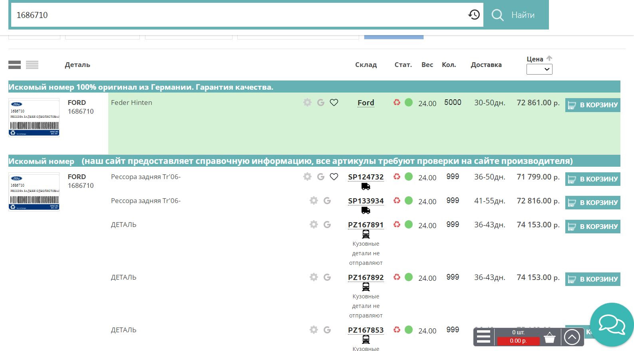The width and height of the screenshot is (634, 351).
Task: Open warehouse PZ167853 link
Action: tap(366, 330)
